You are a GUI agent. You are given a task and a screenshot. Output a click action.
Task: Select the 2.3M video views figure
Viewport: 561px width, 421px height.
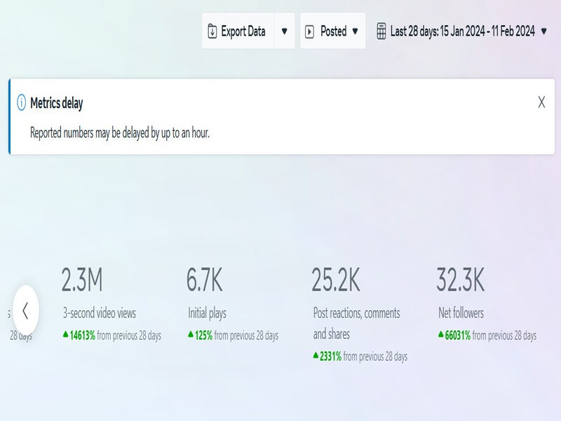(82, 280)
